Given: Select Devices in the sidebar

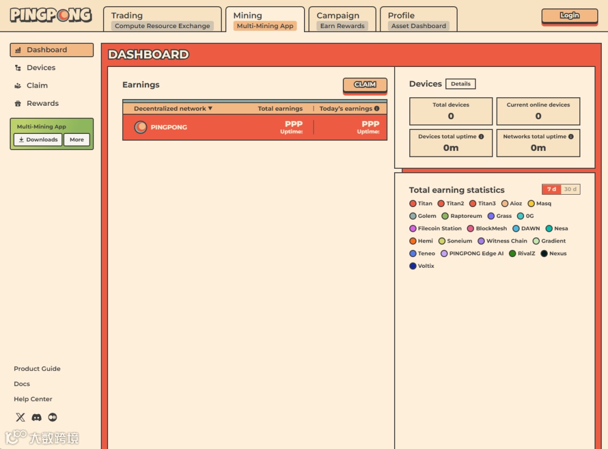Looking at the screenshot, I should pos(52,68).
